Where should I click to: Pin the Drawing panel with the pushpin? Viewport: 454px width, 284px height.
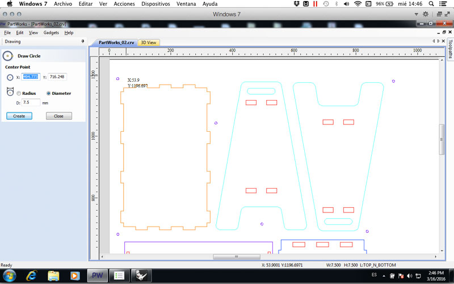[83, 41]
